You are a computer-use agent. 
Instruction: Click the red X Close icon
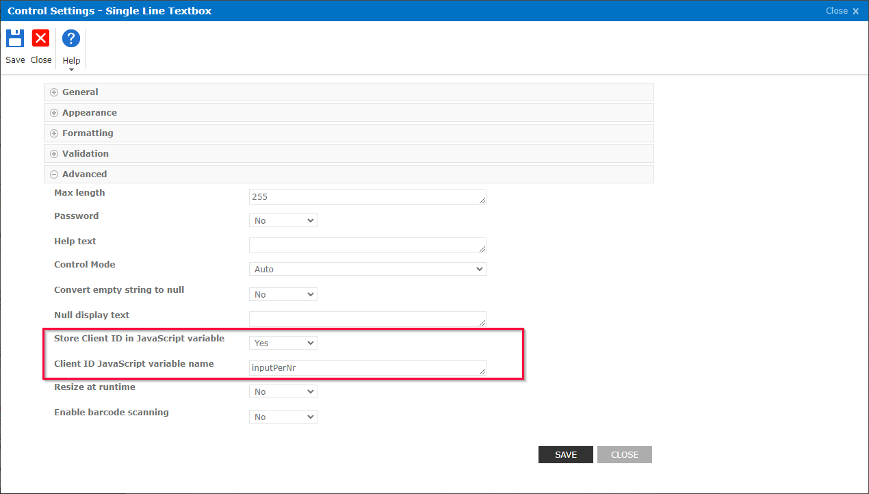pyautogui.click(x=40, y=38)
